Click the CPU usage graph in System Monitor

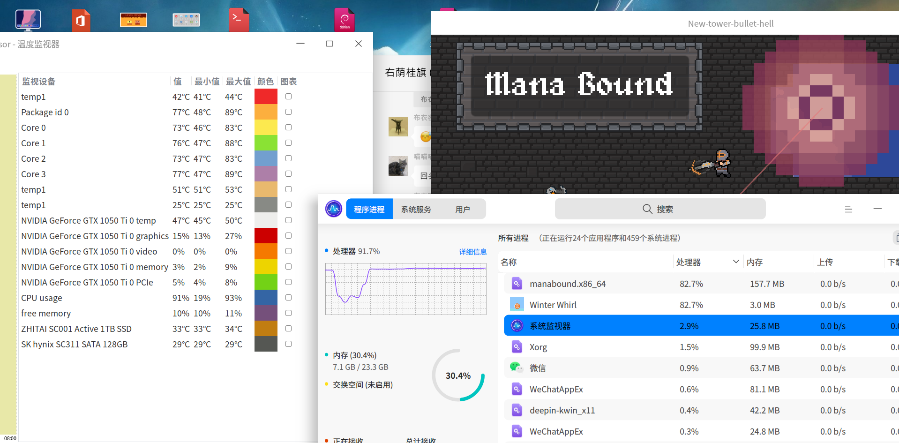click(405, 289)
